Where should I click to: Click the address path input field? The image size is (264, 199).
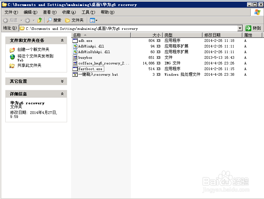[129, 28]
